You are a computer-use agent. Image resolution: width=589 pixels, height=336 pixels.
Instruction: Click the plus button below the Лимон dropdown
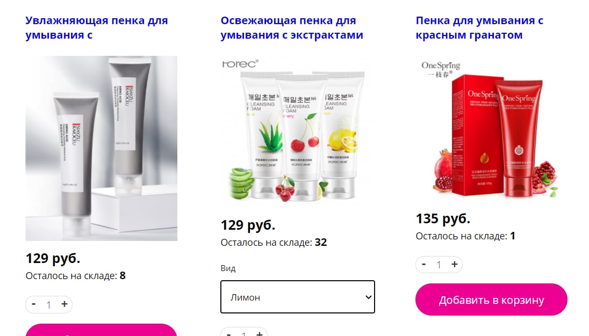(259, 333)
